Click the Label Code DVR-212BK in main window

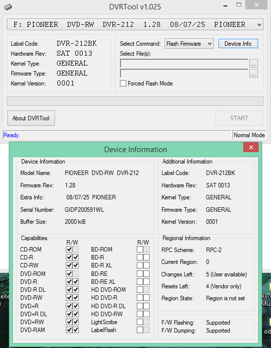77,43
